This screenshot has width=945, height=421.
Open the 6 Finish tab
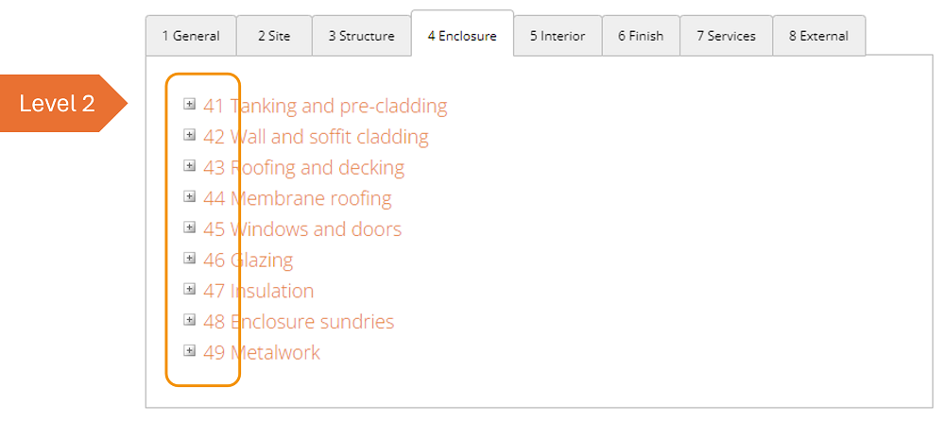click(x=641, y=36)
